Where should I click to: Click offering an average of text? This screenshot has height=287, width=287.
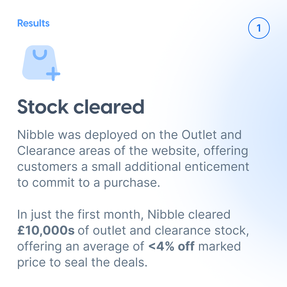81,246
